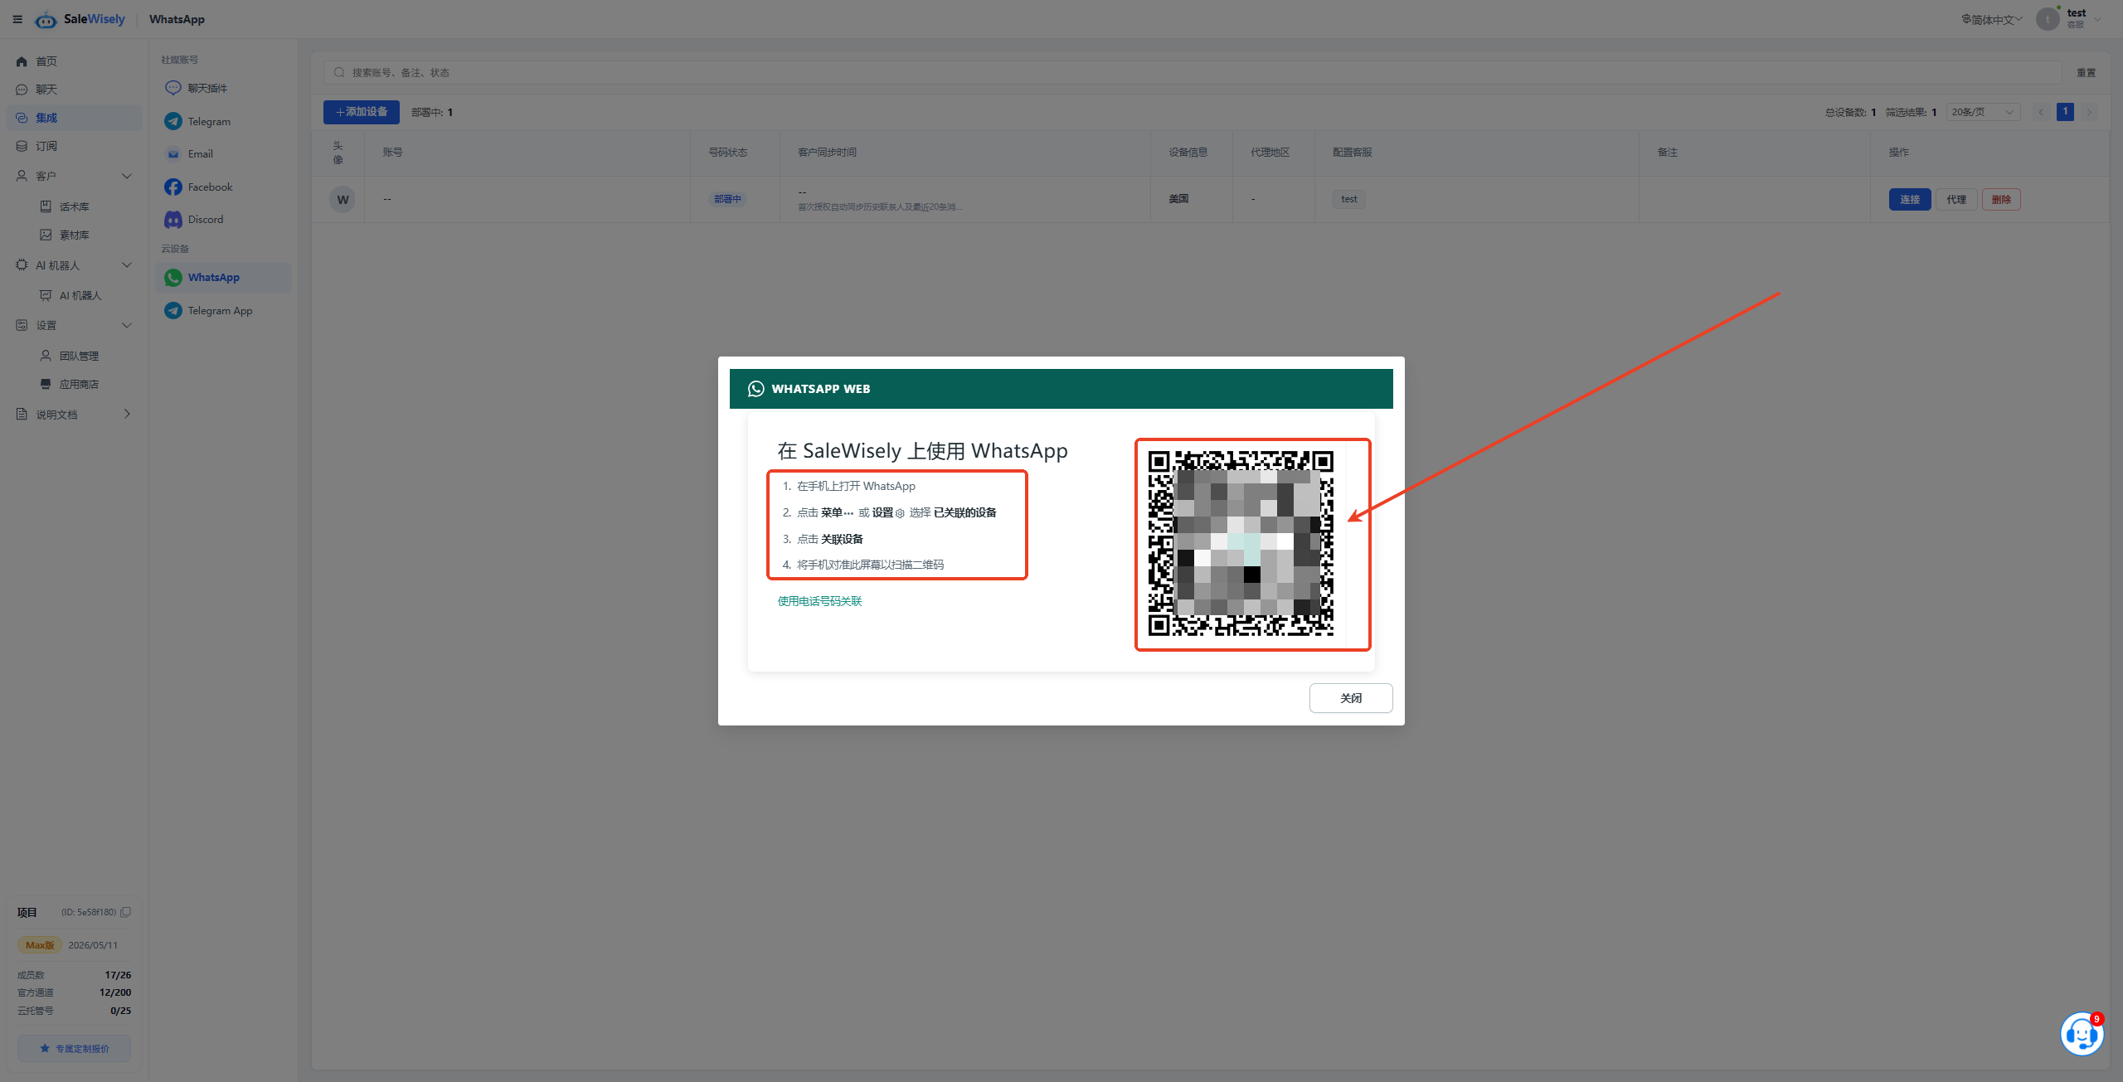Image resolution: width=2123 pixels, height=1082 pixels.
Task: Click the 美国 device info cell
Action: point(1178,199)
